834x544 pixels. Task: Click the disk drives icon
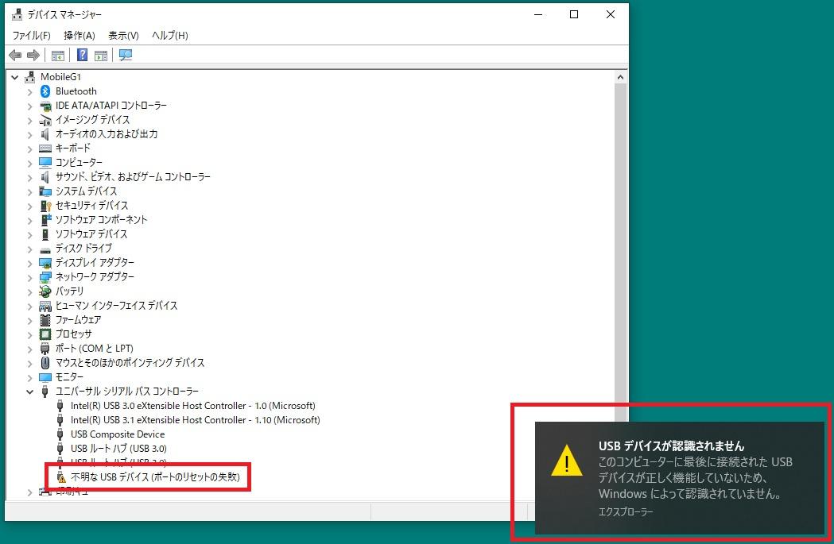coord(45,249)
